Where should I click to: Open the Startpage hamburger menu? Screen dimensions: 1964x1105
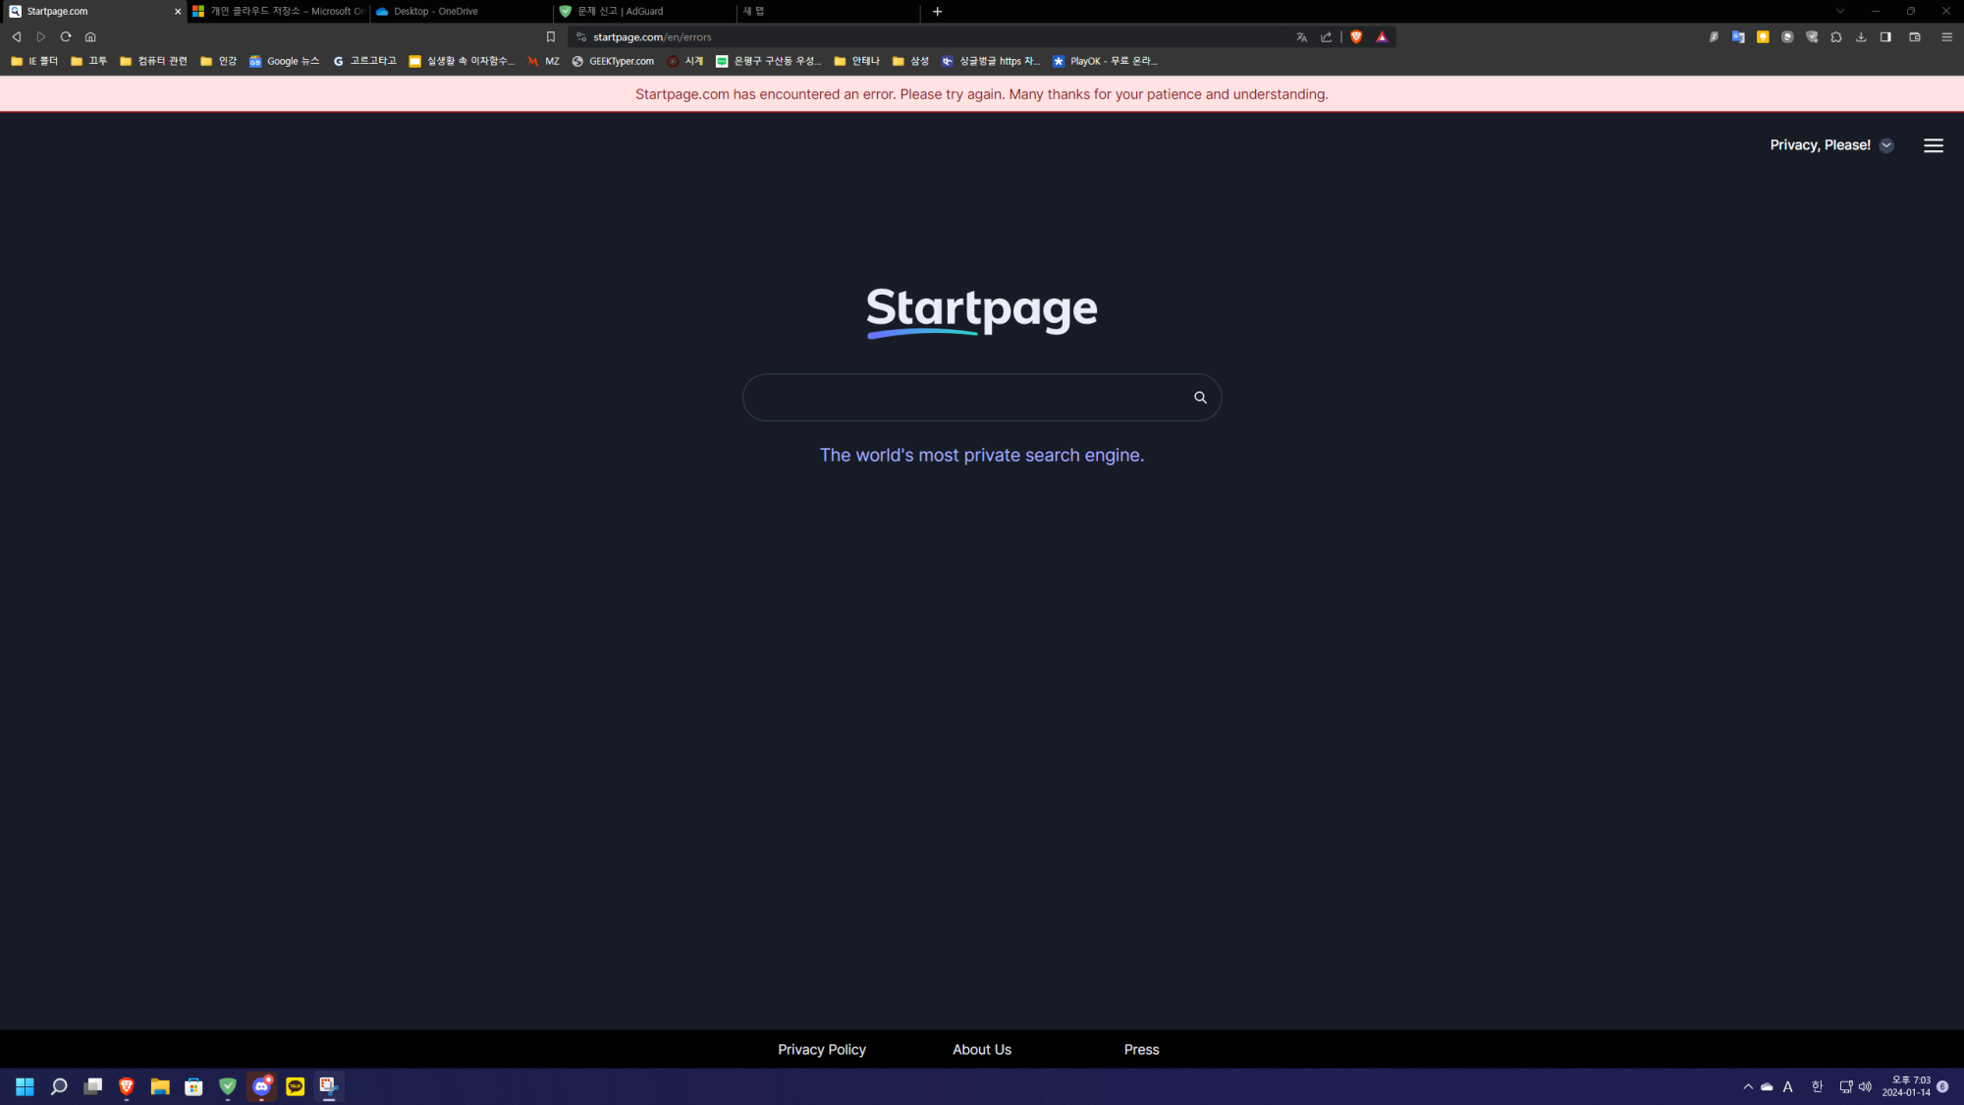[1933, 144]
